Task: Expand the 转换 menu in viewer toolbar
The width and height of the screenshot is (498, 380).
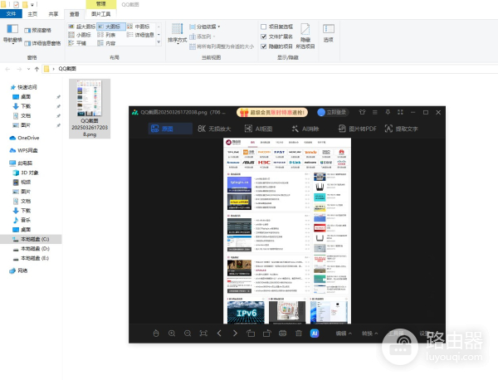Action: [370, 334]
